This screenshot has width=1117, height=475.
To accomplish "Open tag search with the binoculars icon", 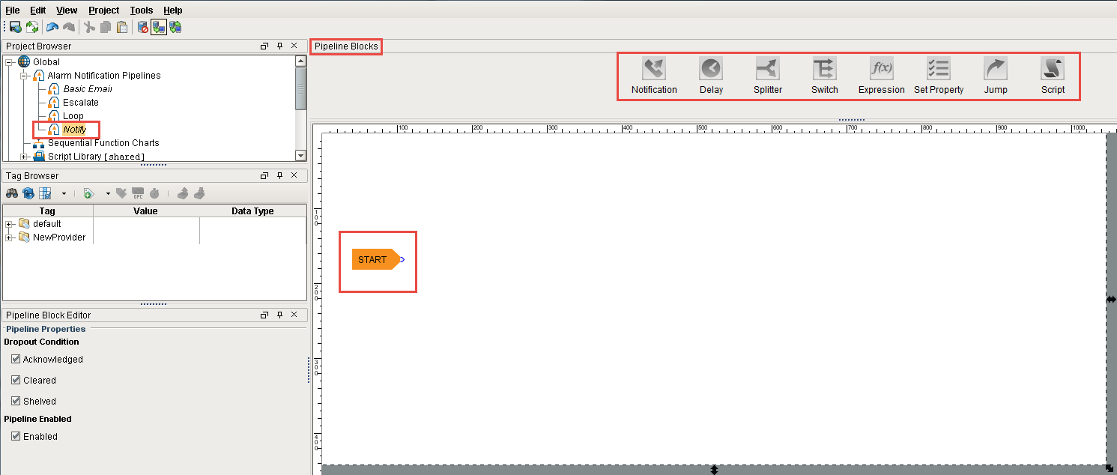I will (x=12, y=193).
